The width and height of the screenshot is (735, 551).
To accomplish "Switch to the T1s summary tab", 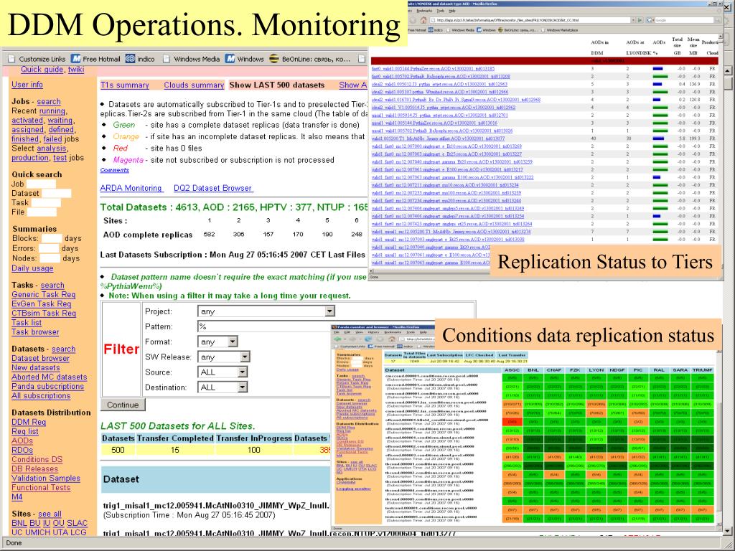I will [125, 85].
